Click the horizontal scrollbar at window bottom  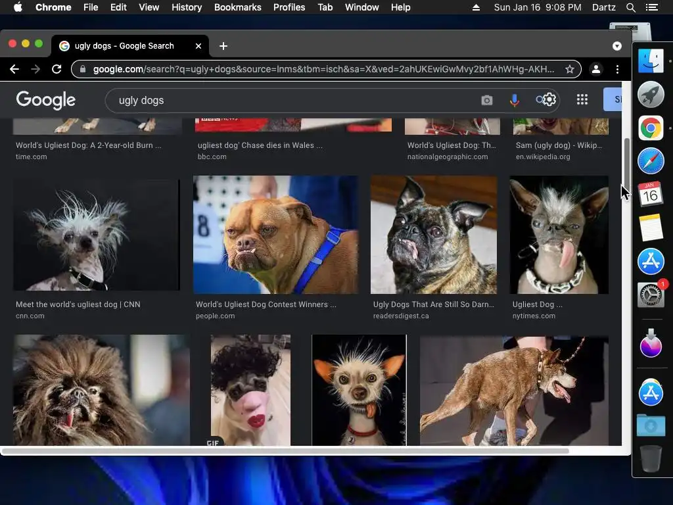tap(285, 451)
